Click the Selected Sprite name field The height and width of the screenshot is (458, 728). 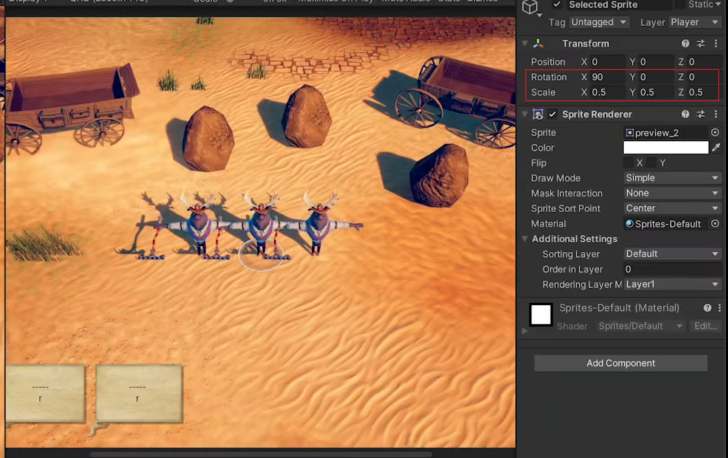tap(619, 4)
